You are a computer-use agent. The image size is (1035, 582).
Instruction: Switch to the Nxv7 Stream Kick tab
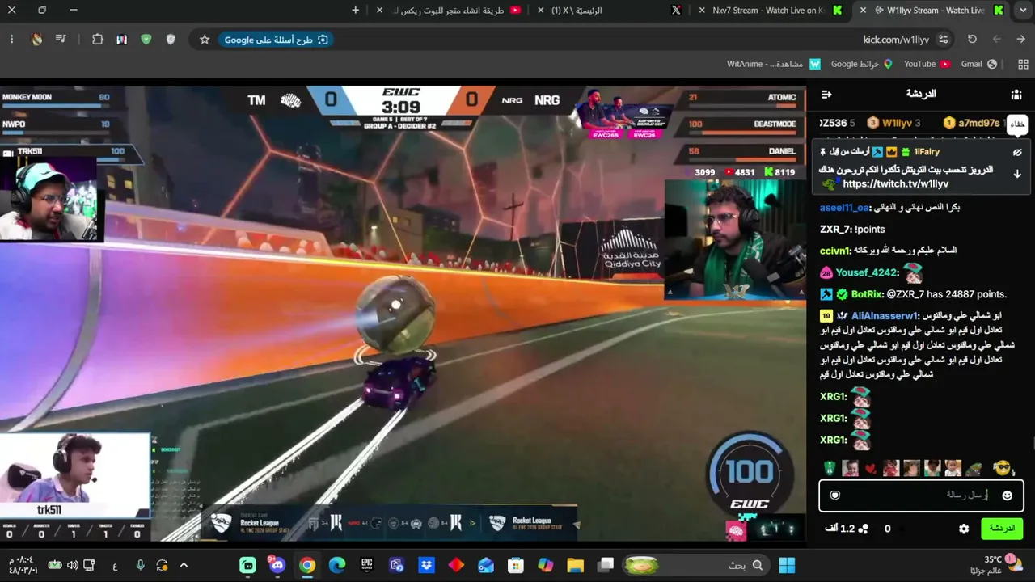click(x=768, y=11)
